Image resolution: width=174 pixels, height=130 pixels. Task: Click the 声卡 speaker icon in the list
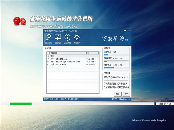[x=48, y=56]
